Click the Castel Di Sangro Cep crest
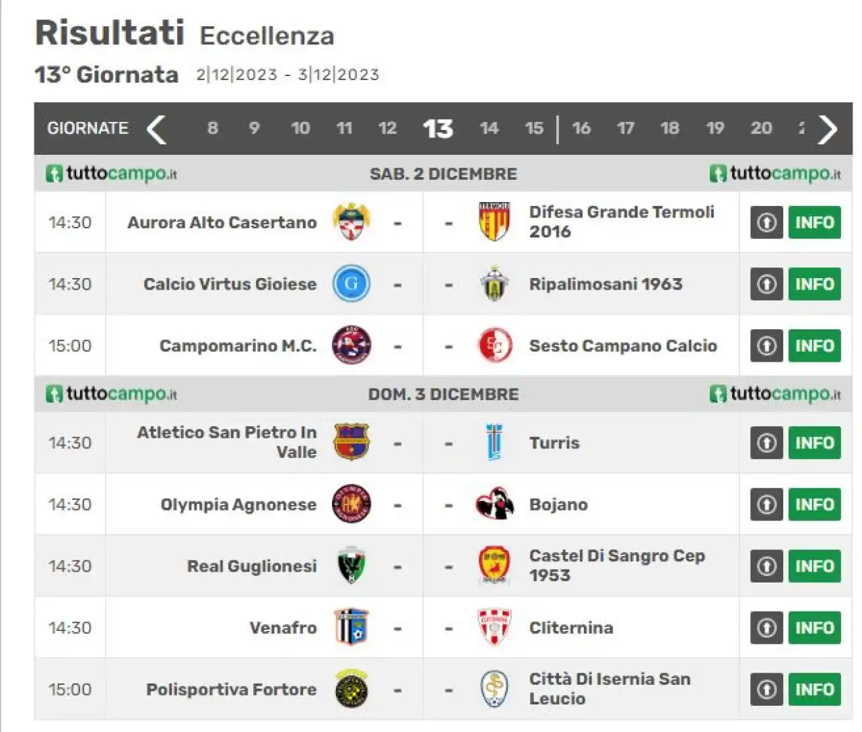The width and height of the screenshot is (862, 732). click(494, 566)
